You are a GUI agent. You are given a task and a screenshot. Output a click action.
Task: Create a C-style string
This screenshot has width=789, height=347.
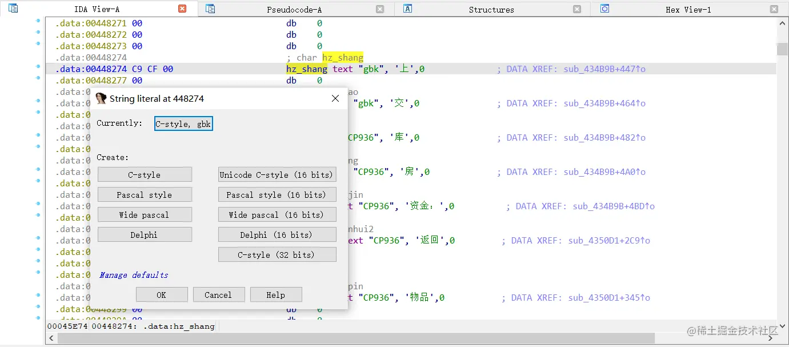[x=145, y=175]
